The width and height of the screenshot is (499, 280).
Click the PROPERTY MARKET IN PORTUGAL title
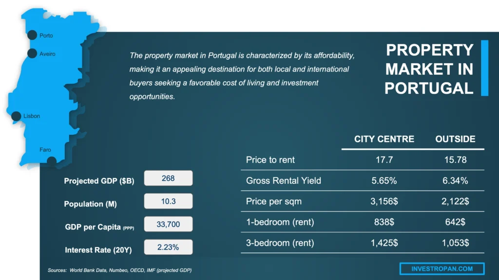429,69
